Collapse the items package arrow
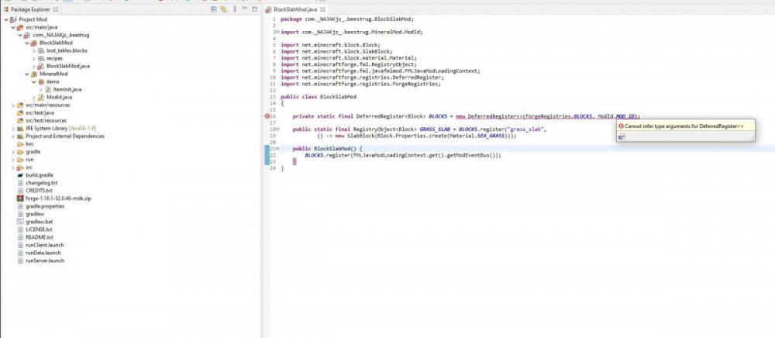775x338 pixels. click(x=34, y=82)
